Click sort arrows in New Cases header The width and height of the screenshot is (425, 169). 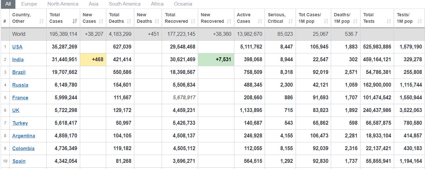[101, 21]
